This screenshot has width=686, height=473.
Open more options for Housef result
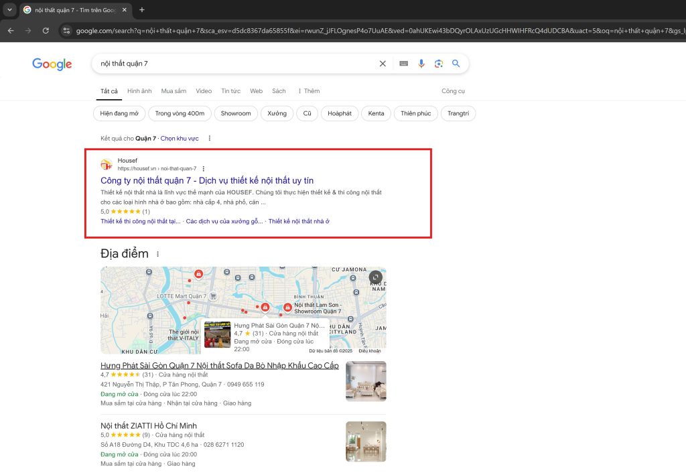pyautogui.click(x=204, y=168)
